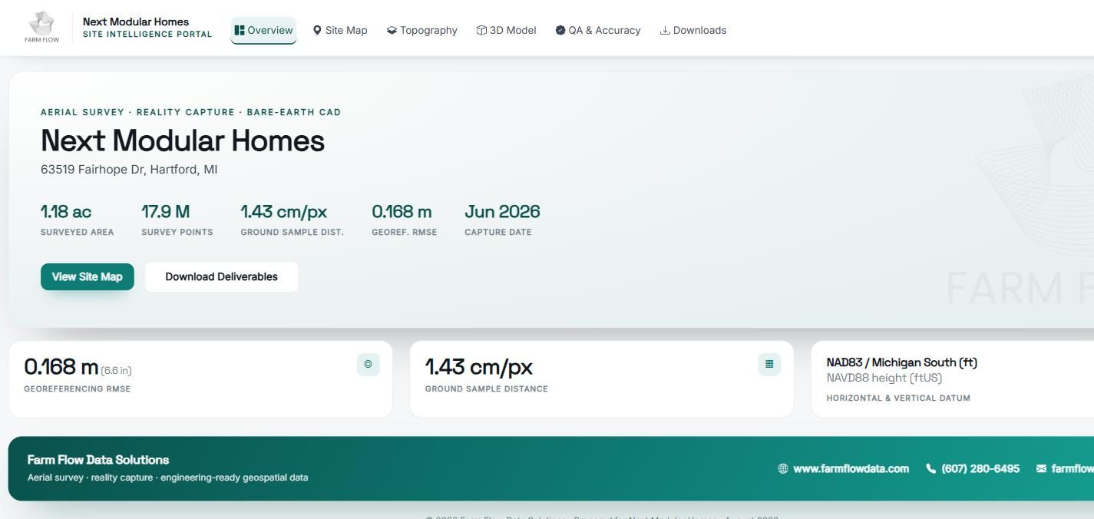Click the 17.9 M survey points value
The height and width of the screenshot is (519, 1094).
[x=166, y=212]
